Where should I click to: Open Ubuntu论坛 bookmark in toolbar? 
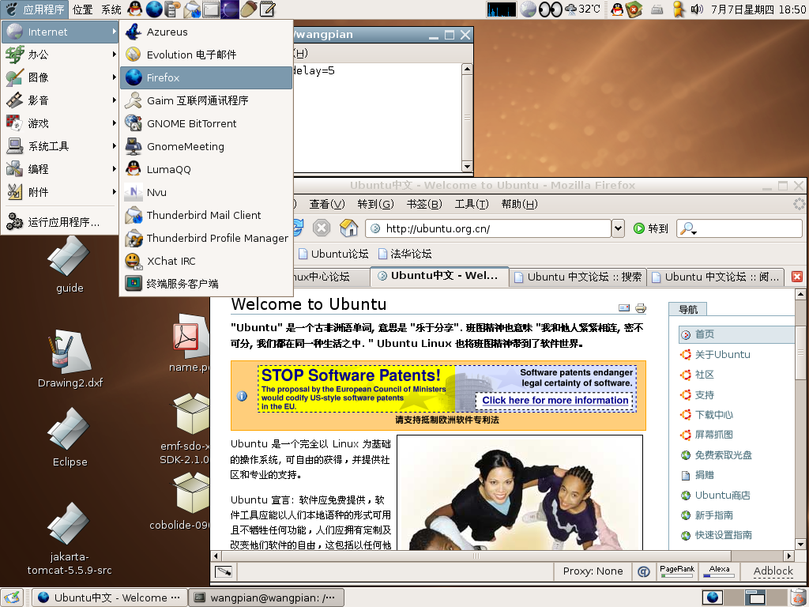pos(333,254)
